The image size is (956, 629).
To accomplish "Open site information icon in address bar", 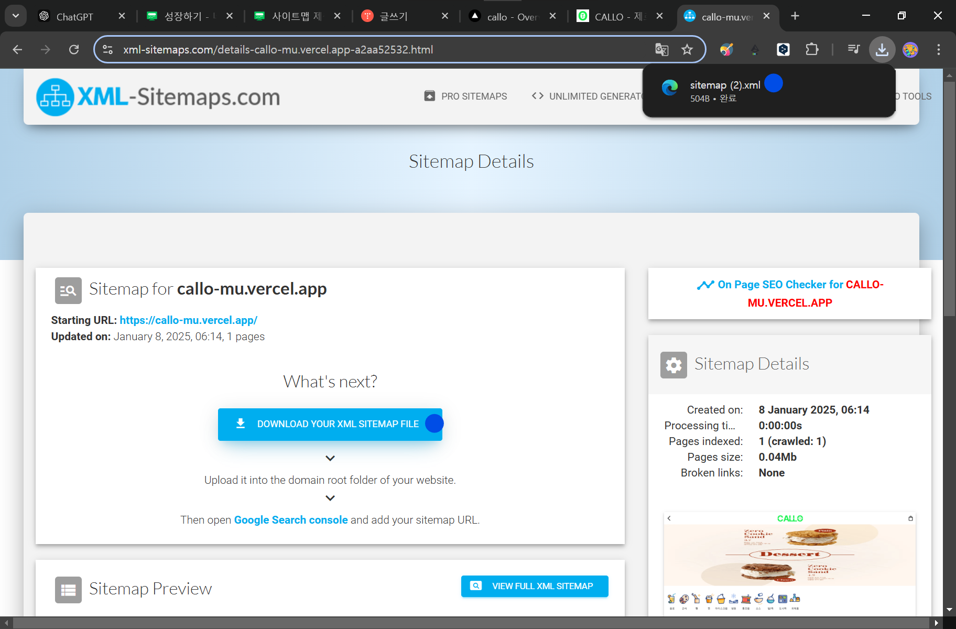I will [x=108, y=49].
